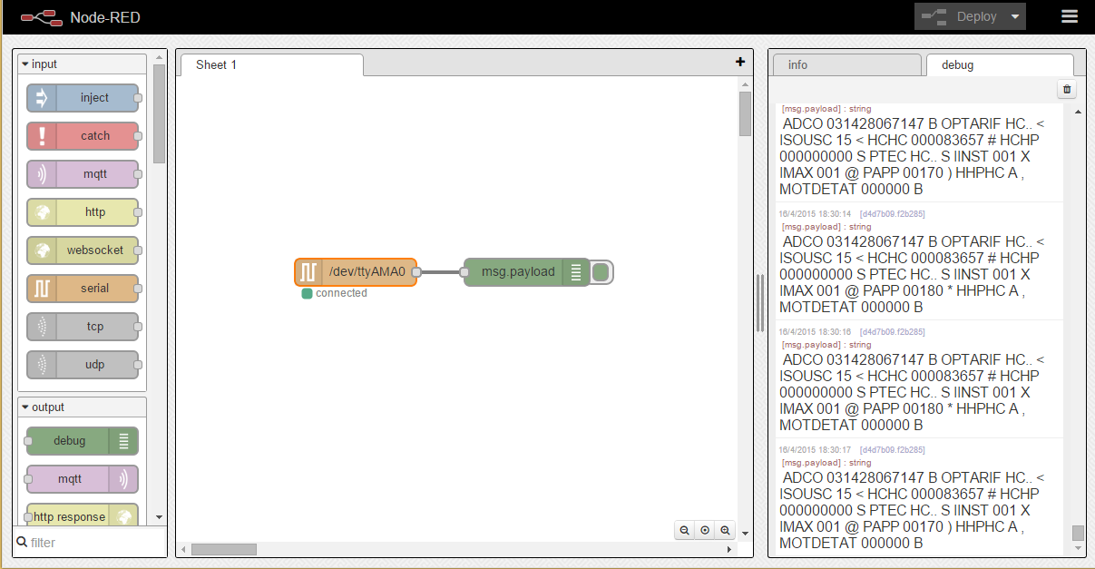The height and width of the screenshot is (569, 1095).
Task: Toggle the msg.payload debug node output button
Action: [601, 271]
